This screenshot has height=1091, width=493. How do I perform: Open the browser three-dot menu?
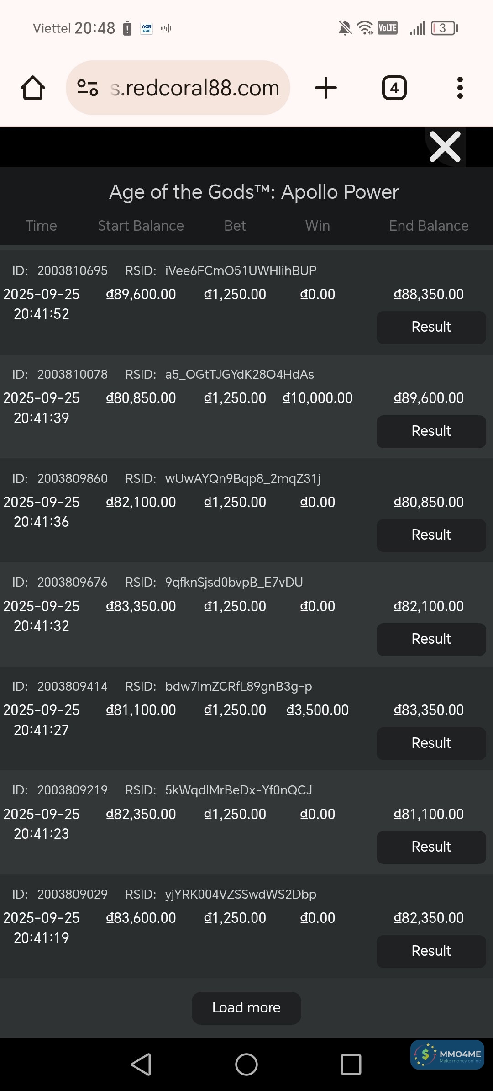[x=460, y=88]
